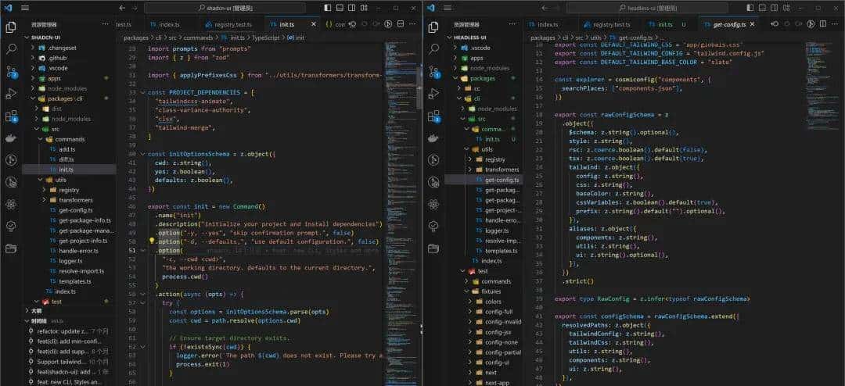Toggle secondary sidebar in headless-ui title bar
Image resolution: width=845 pixels, height=386 pixels.
(774, 8)
